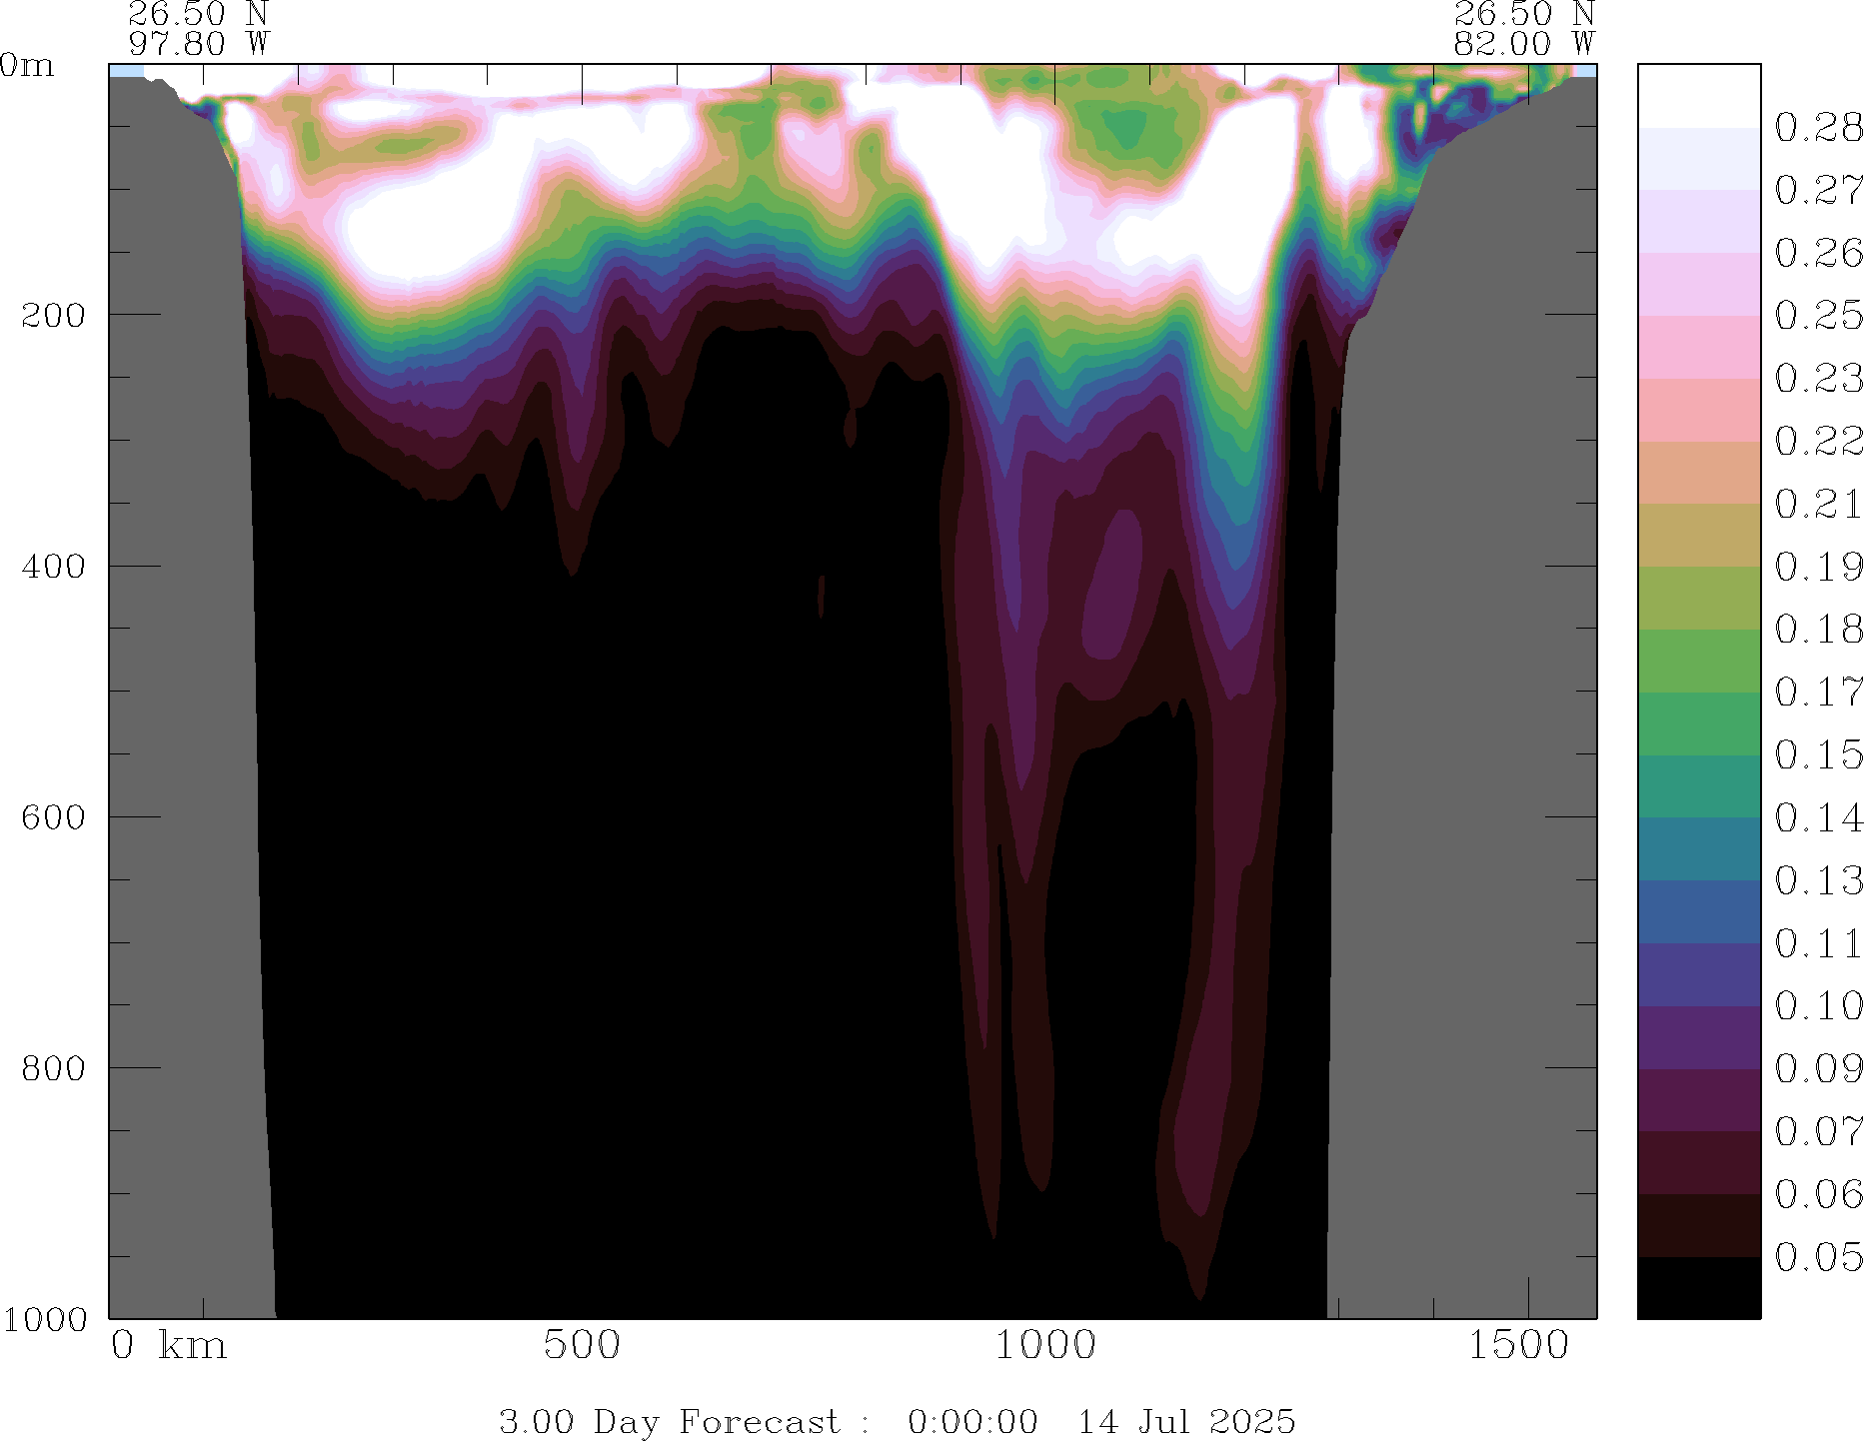Viewport: 1864px width, 1441px height.
Task: Click the 82.00 W ending coordinate label
Action: (1523, 44)
